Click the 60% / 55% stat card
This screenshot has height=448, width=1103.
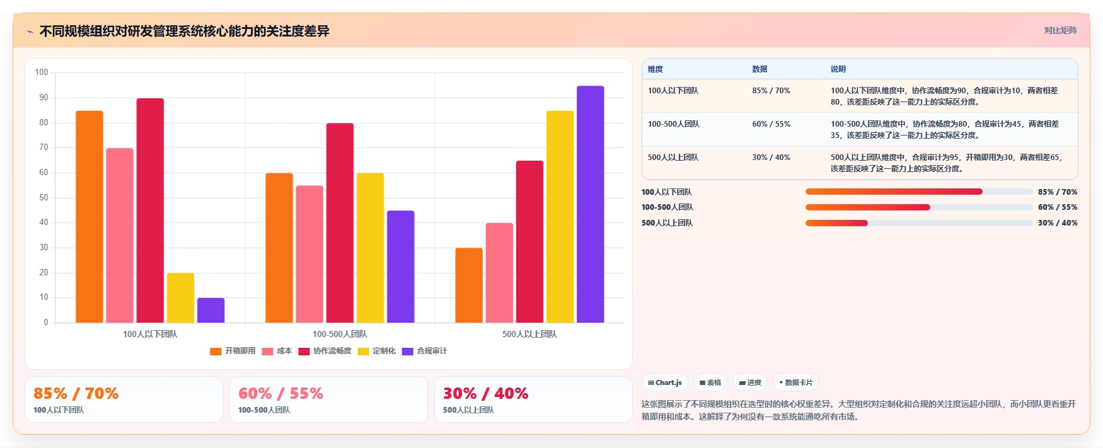coord(328,399)
